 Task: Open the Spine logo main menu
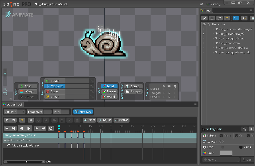click(x=11, y=4)
